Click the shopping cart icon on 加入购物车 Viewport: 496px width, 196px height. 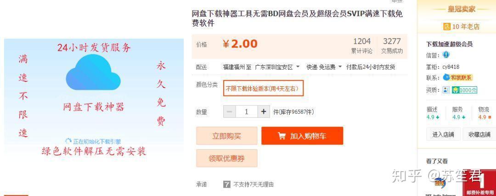(x=282, y=136)
